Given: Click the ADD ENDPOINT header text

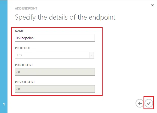Looking at the screenshot, I should (26, 9).
